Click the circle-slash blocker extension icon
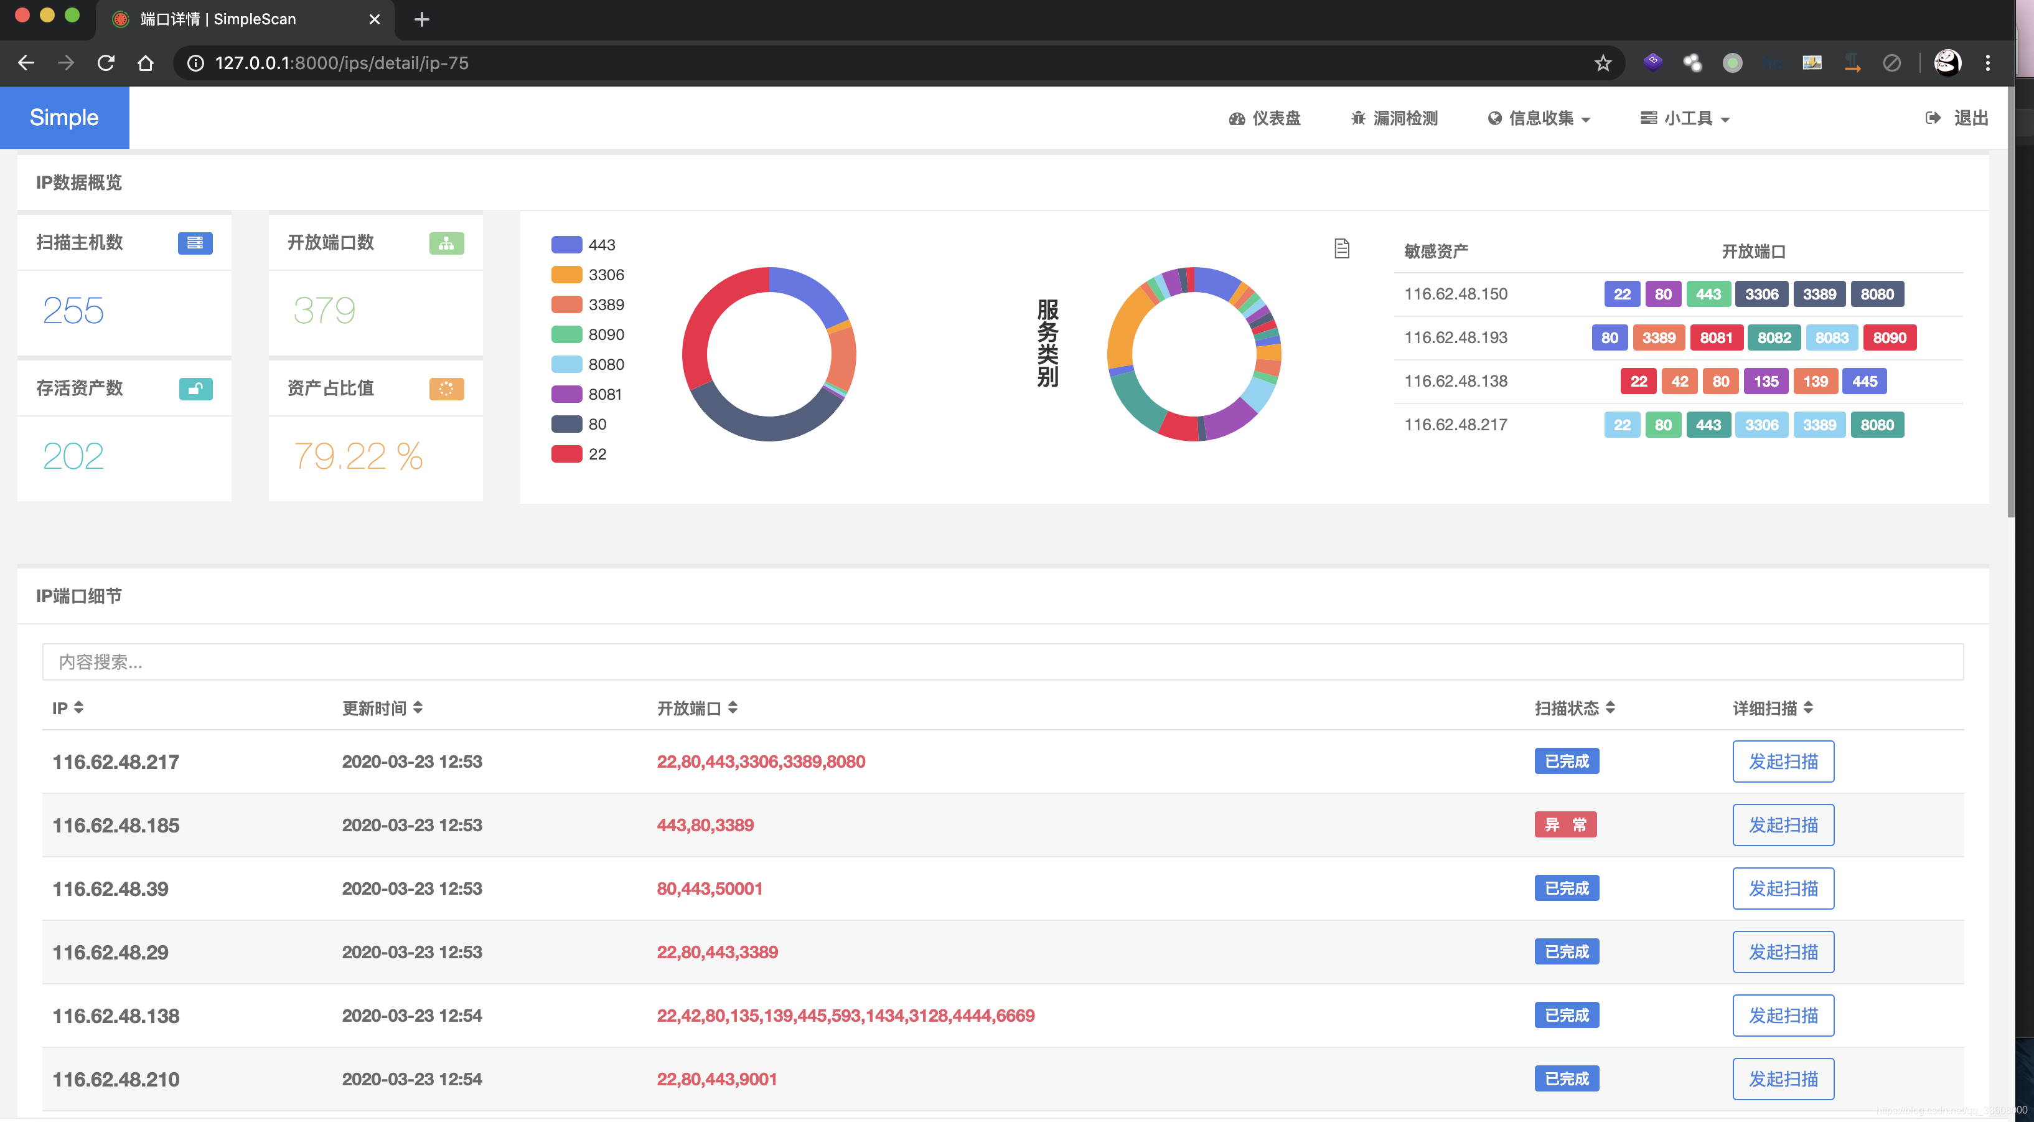 (1892, 64)
